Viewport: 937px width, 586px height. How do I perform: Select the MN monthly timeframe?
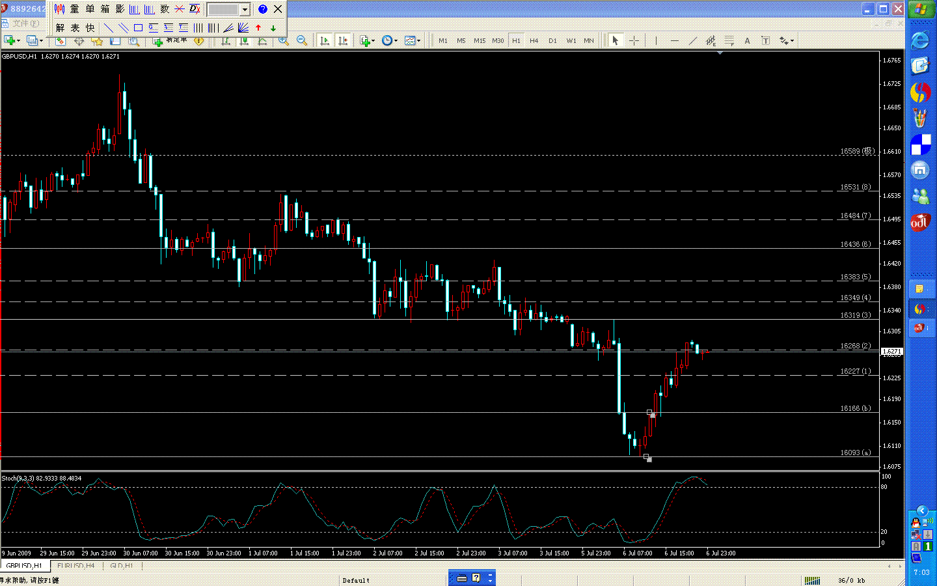[x=589, y=40]
